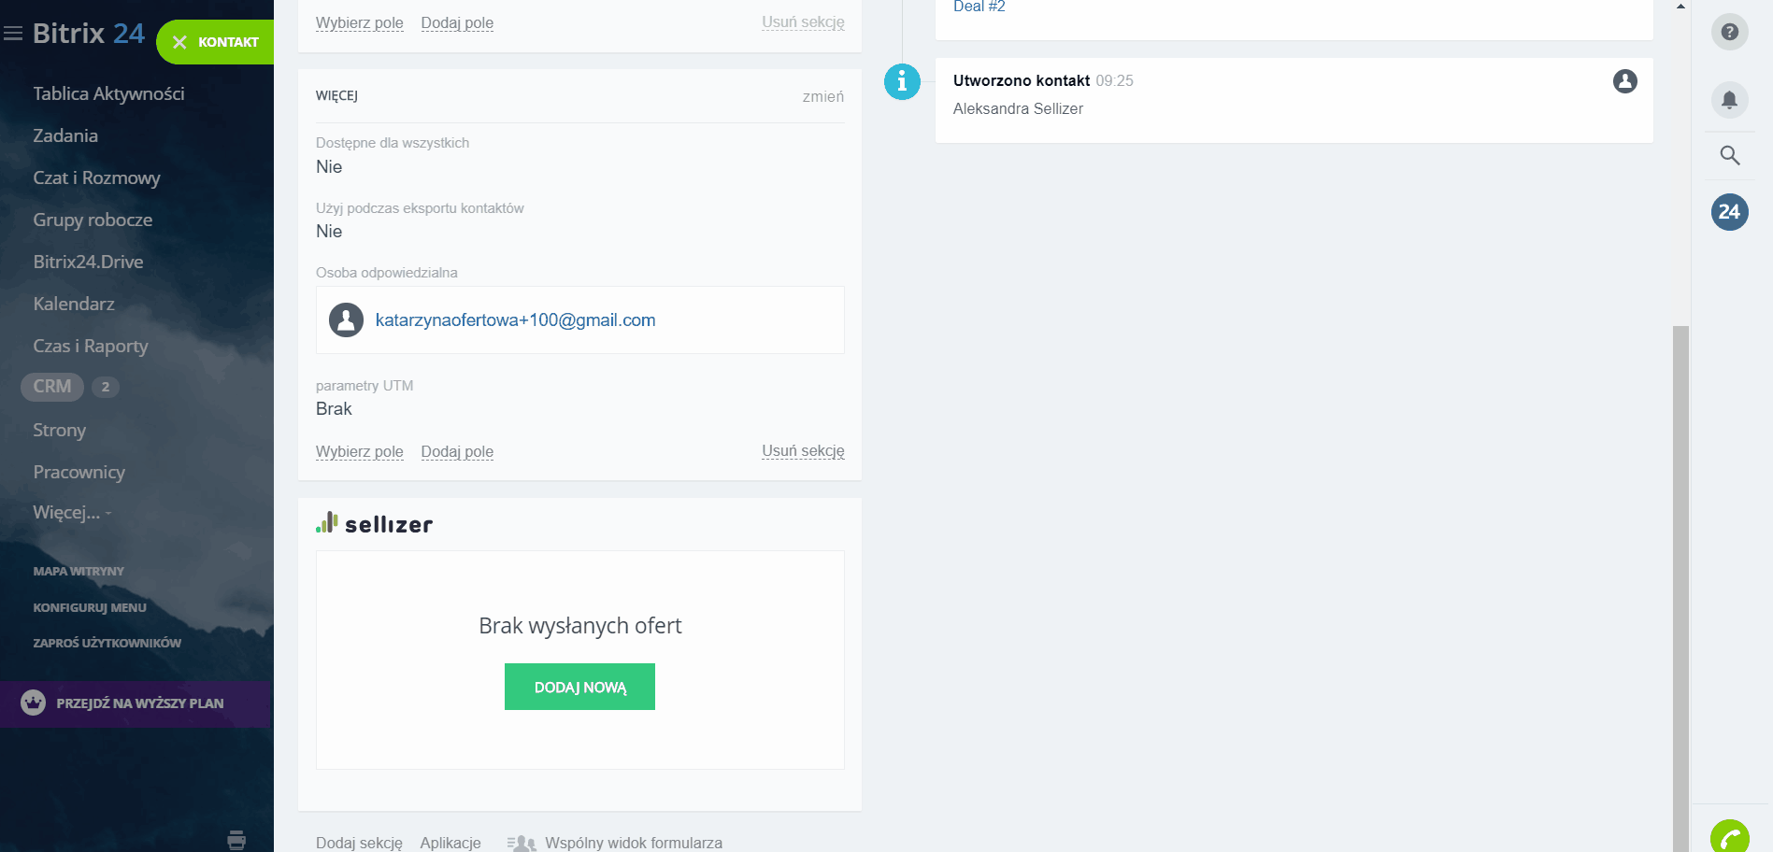Go to Zadania in sidebar

65,135
